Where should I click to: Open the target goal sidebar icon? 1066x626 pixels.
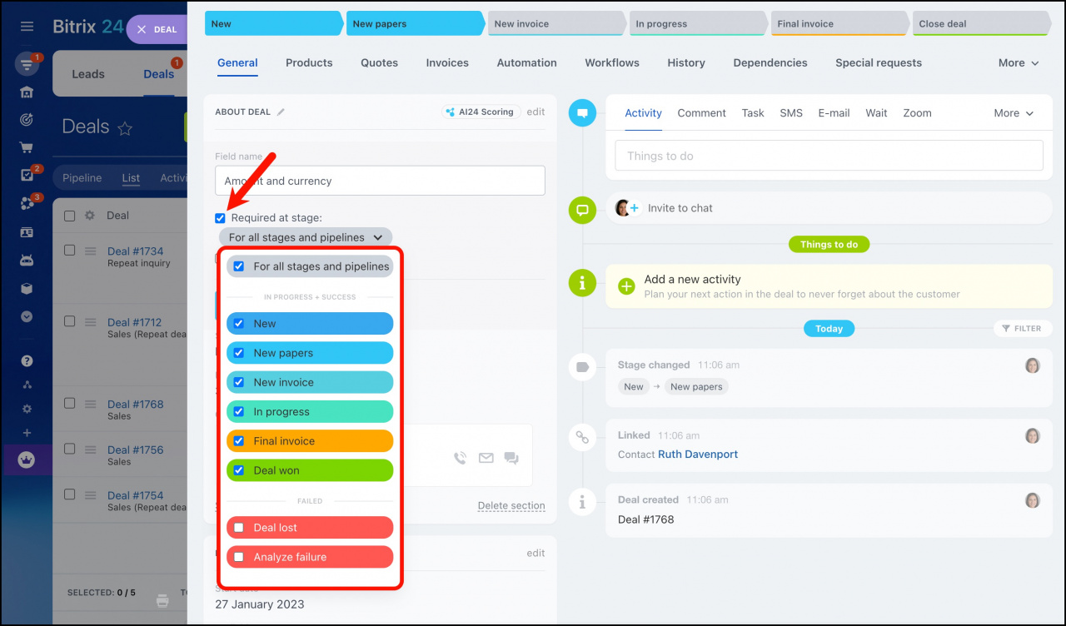tap(27, 120)
